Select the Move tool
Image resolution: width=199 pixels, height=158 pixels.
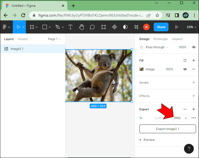pos(18,27)
